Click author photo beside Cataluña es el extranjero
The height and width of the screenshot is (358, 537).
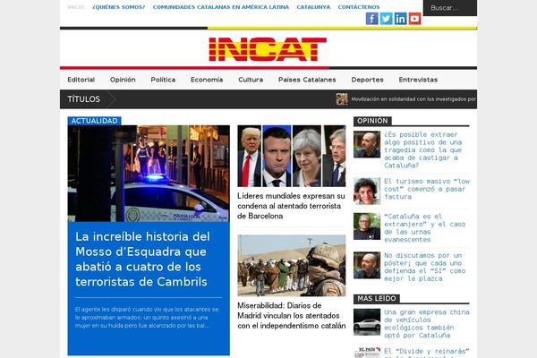(x=367, y=226)
